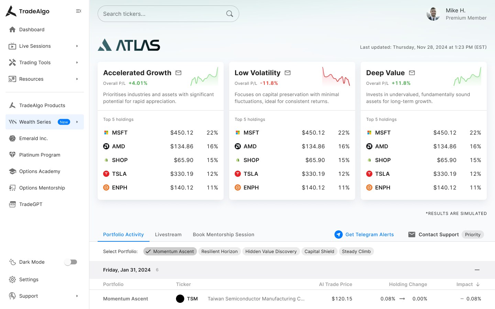Click the search magnifier icon

(230, 14)
